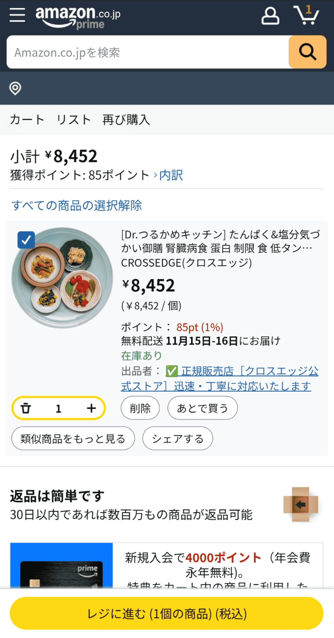Open the quantity selector control
The height and width of the screenshot is (638, 334).
coord(58,408)
